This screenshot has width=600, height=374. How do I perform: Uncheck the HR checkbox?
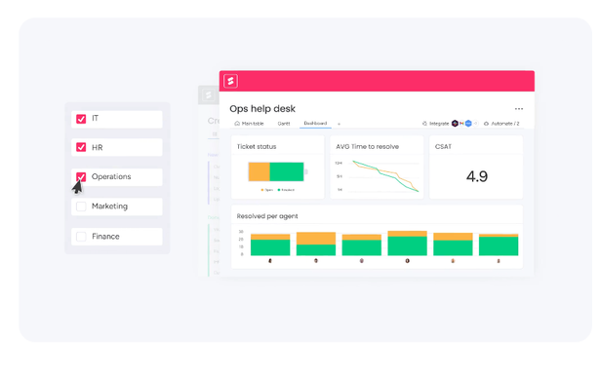coord(81,147)
